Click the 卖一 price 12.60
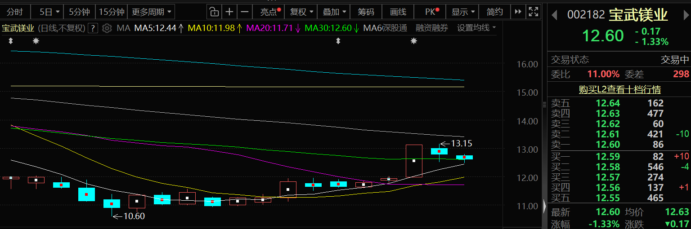This screenshot has height=229, width=691. pos(608,145)
